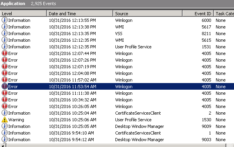
Task: Click the info icon for event 1531
Action: click(x=5, y=46)
